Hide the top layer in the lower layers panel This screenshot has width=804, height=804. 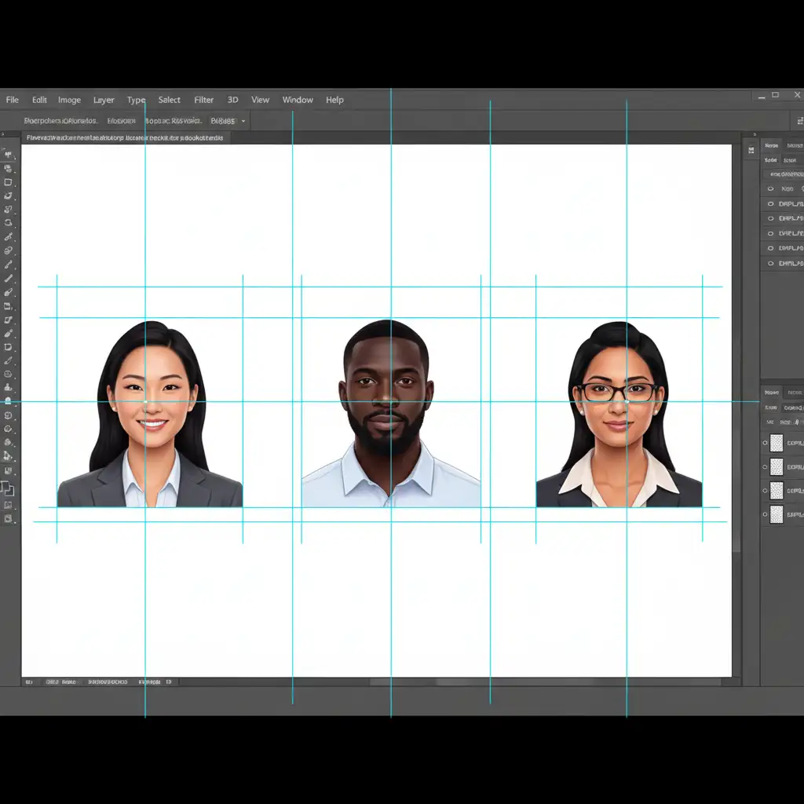pos(766,444)
